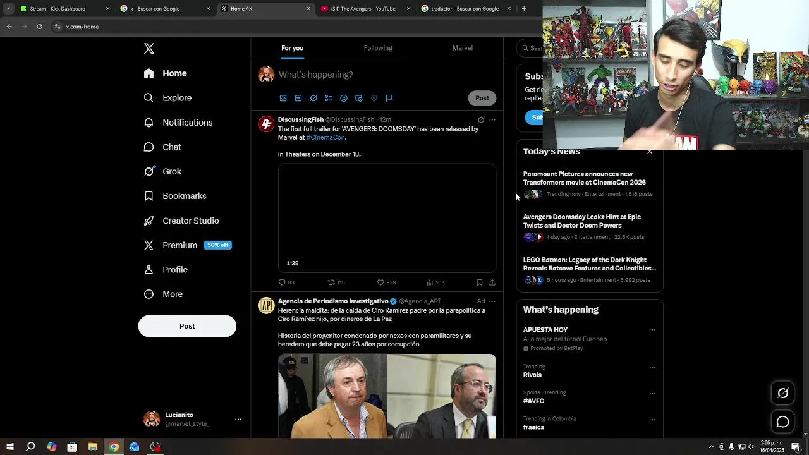Open Premium in the sidebar
This screenshot has height=455, width=809.
pos(187,245)
